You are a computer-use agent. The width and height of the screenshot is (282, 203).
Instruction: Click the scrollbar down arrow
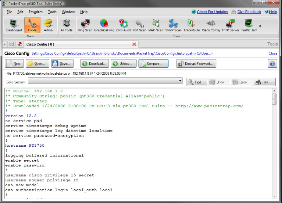pyautogui.click(x=274, y=196)
